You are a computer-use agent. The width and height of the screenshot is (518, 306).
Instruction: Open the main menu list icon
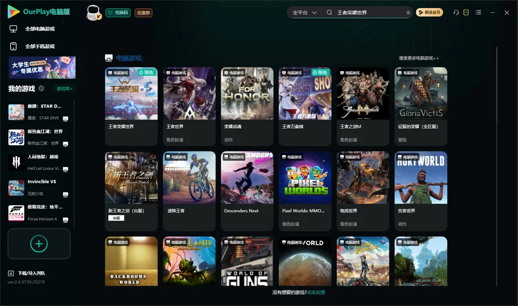coord(478,12)
